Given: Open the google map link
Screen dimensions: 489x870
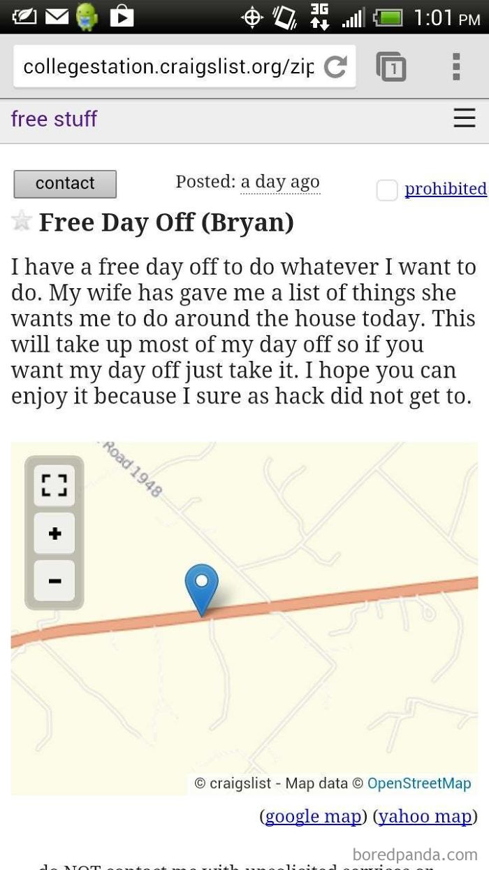Looking at the screenshot, I should (x=313, y=816).
